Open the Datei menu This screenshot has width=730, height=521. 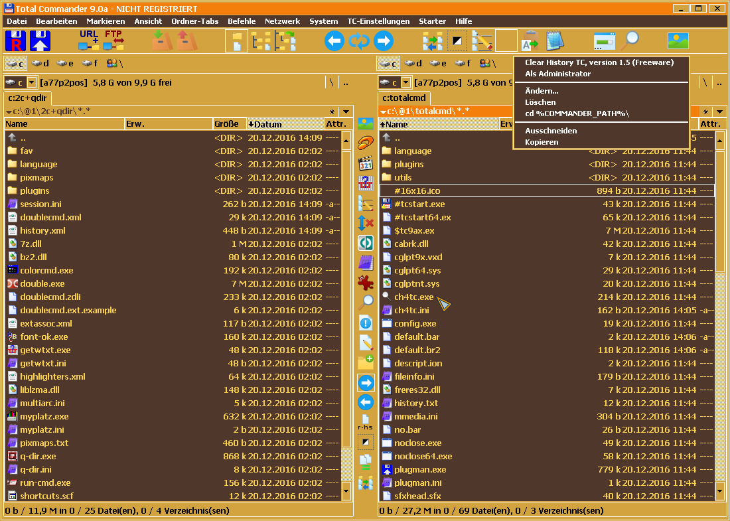tap(17, 21)
